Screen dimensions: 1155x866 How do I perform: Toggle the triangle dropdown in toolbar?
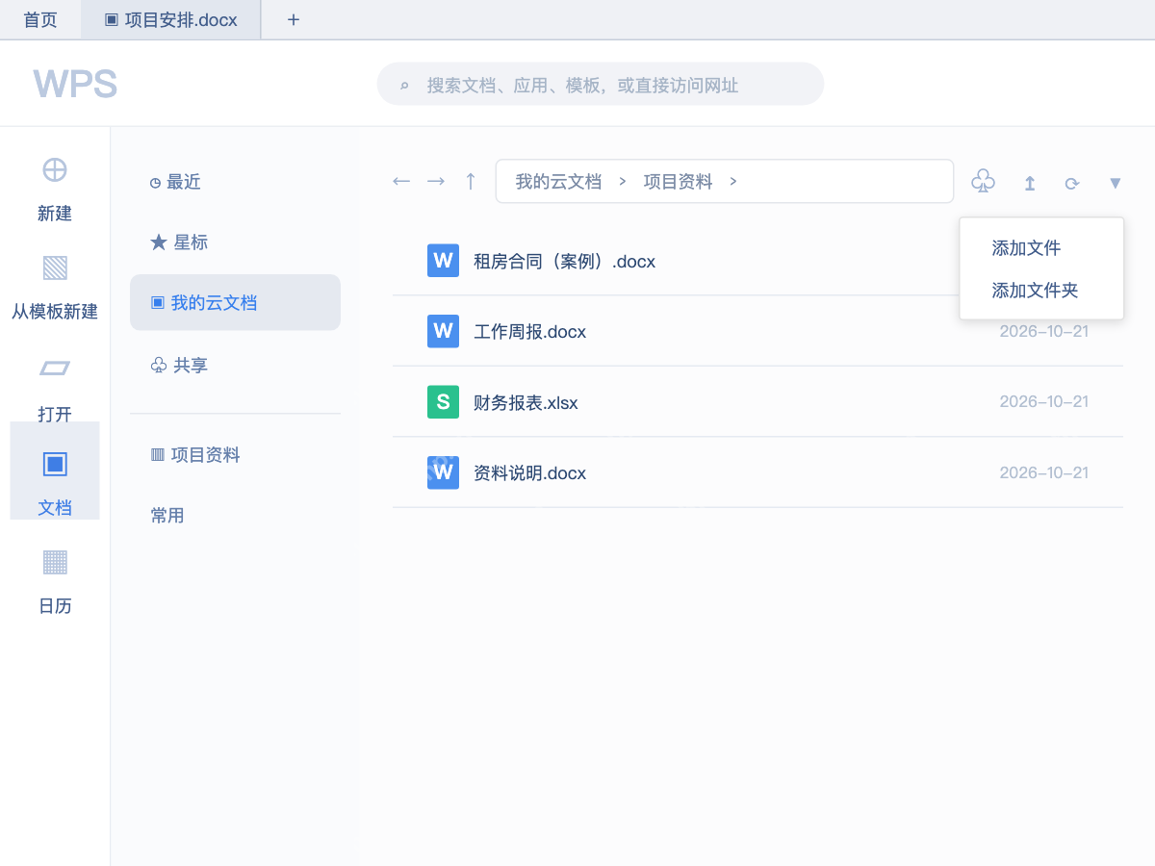(1116, 183)
